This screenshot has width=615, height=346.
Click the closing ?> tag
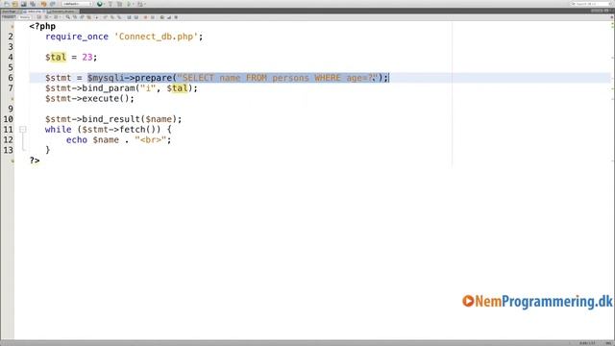tap(35, 161)
